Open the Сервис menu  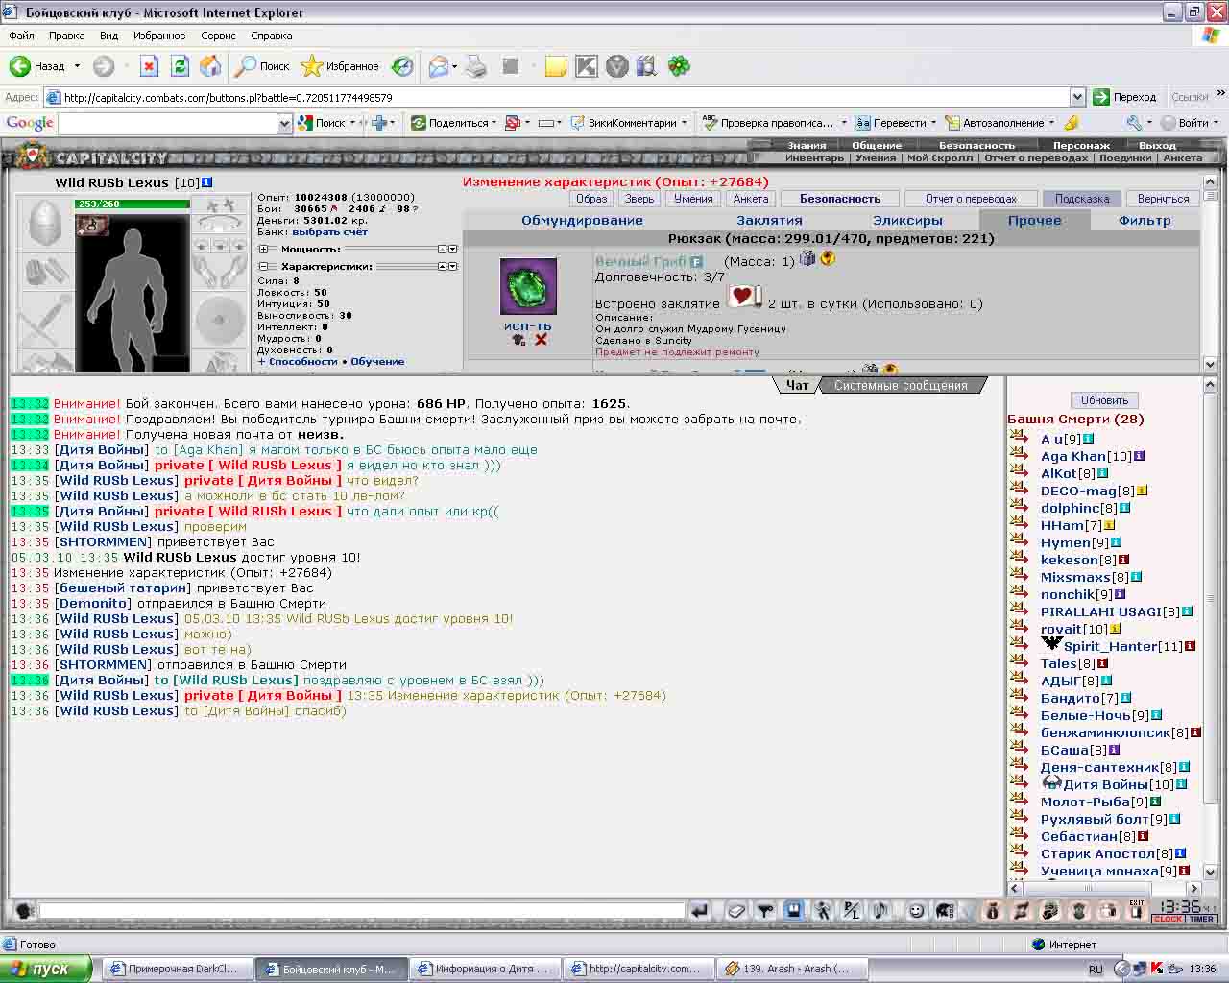pyautogui.click(x=218, y=36)
